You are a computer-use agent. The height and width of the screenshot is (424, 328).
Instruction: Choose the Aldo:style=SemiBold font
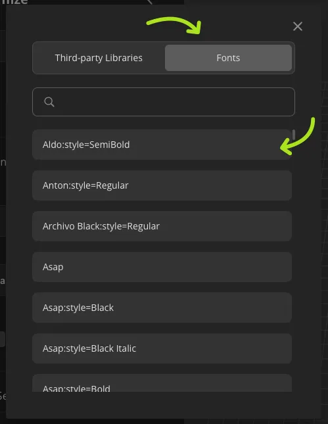(x=162, y=145)
